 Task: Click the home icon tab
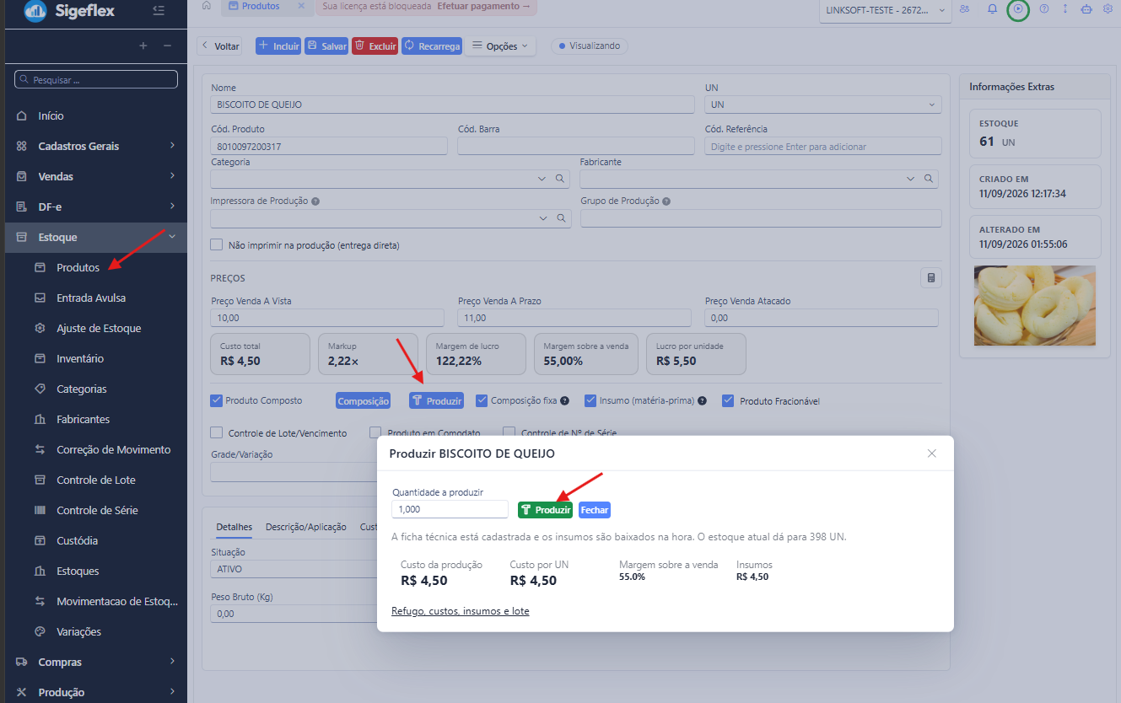pos(207,5)
